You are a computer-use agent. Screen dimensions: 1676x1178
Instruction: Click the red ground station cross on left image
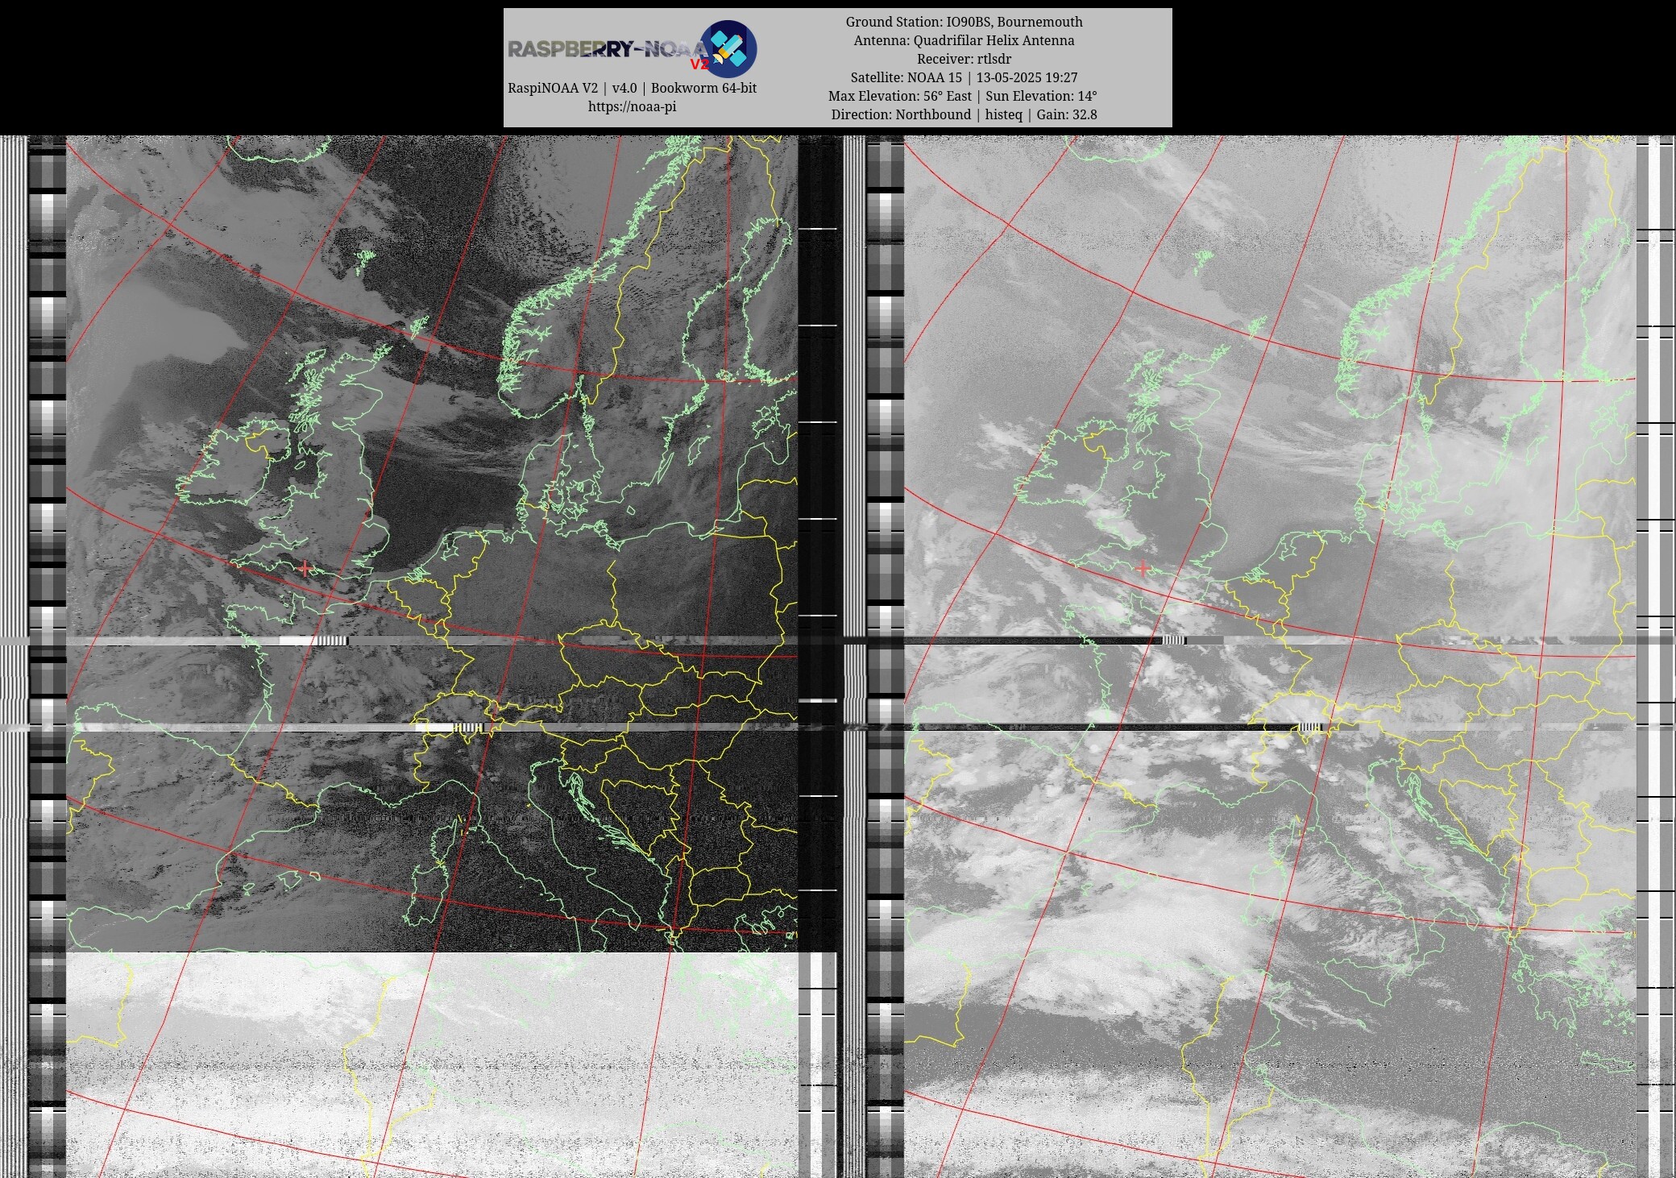pos(304,568)
